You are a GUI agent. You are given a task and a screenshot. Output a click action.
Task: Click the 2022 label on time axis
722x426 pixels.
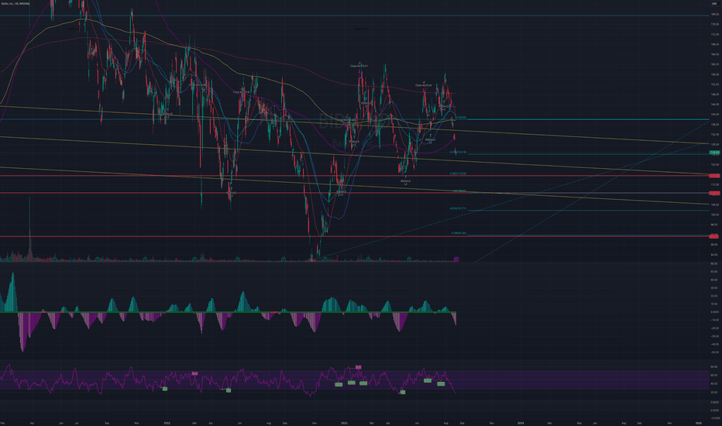167,423
